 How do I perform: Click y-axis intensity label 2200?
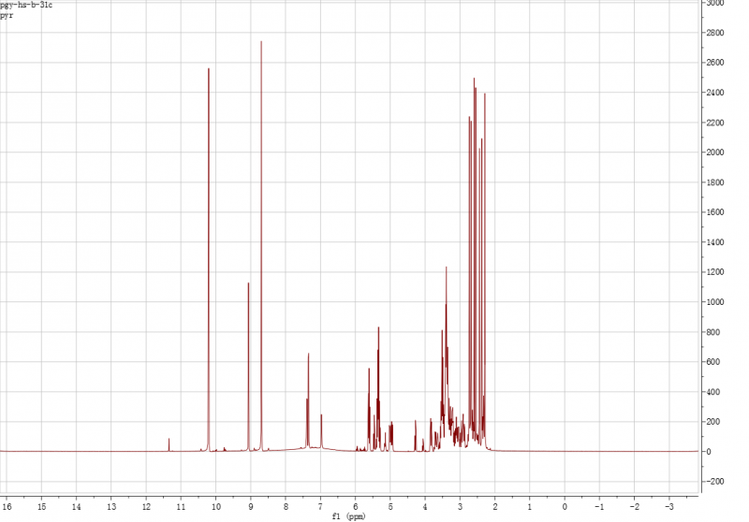pos(715,123)
